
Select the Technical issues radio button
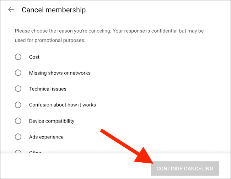pos(18,89)
